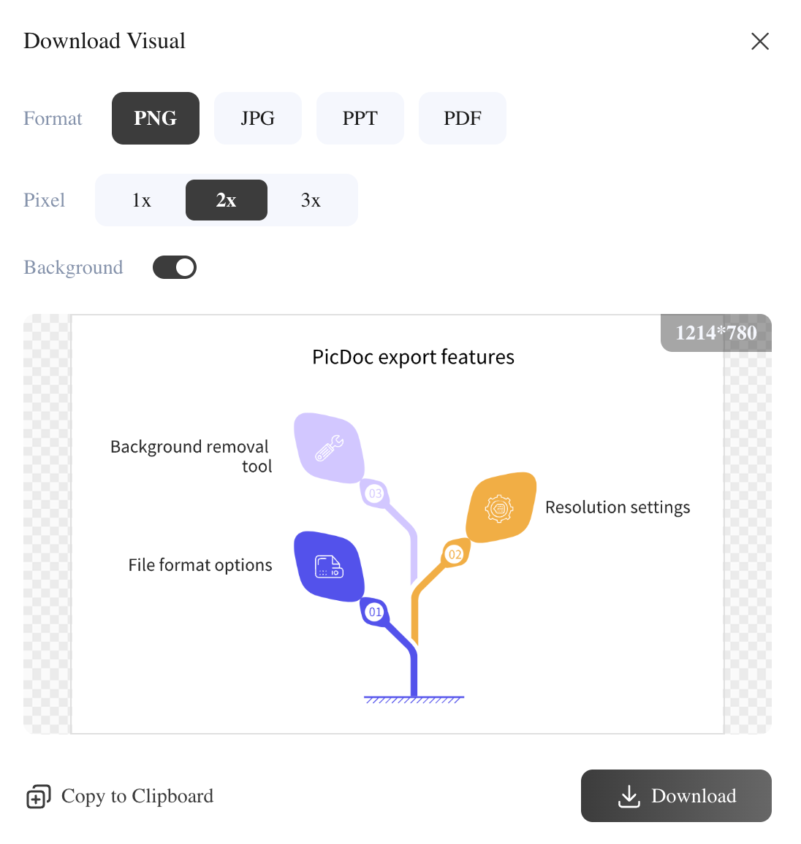
Task: Choose PDF as export format
Action: coord(462,118)
